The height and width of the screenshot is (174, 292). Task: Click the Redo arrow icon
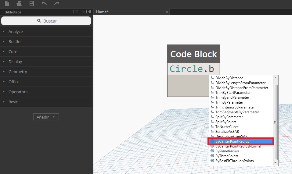(56, 4)
